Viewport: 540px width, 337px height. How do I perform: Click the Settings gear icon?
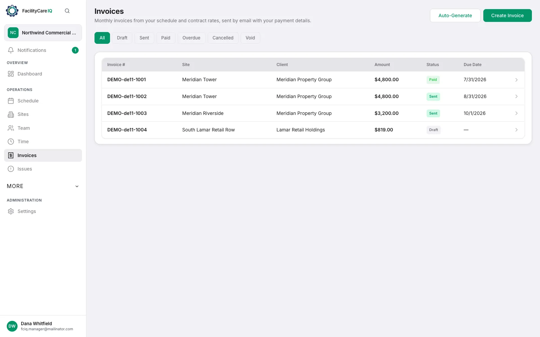11,211
